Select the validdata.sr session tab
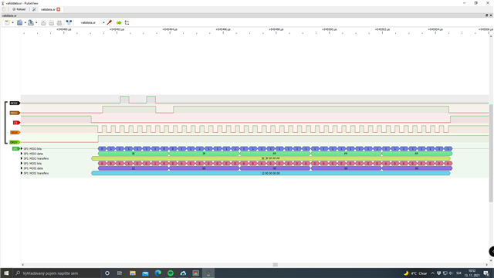The height and width of the screenshot is (278, 494). click(x=48, y=9)
